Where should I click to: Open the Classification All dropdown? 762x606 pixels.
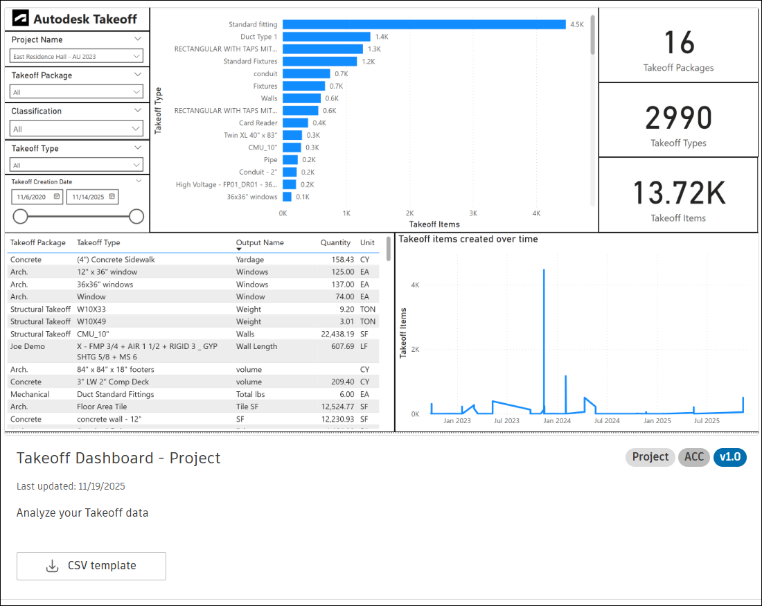76,129
